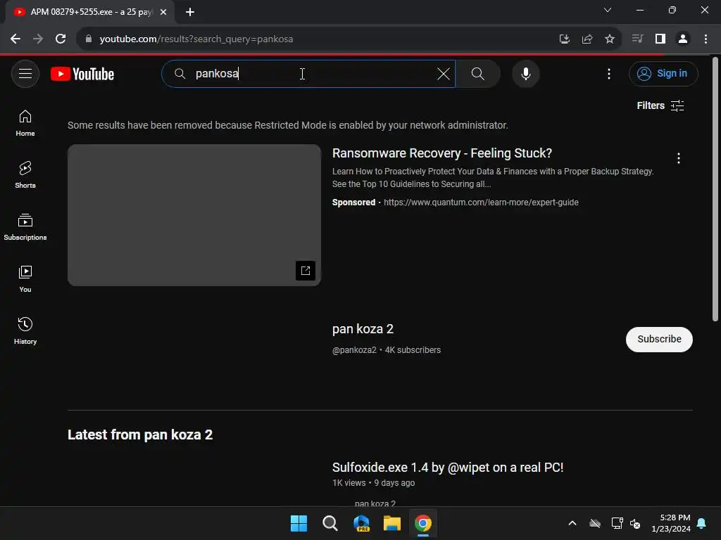721x540 pixels.
Task: Open the muted volume tray icon
Action: click(636, 523)
